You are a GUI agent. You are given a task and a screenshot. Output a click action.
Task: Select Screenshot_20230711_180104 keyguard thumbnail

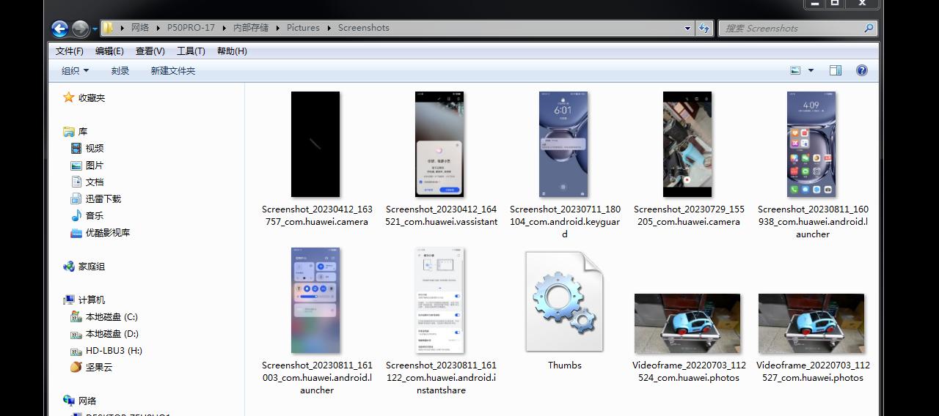coord(563,144)
